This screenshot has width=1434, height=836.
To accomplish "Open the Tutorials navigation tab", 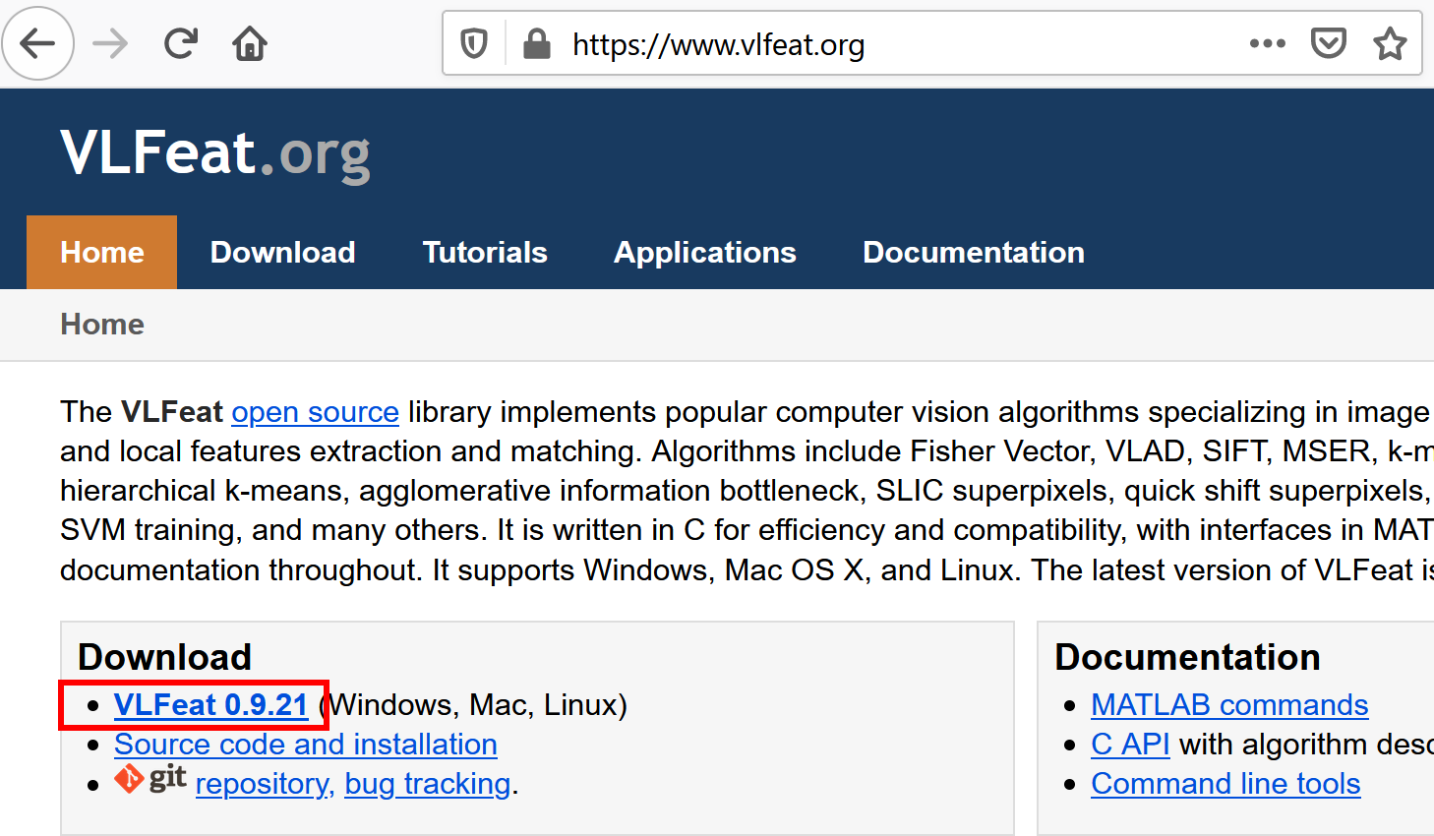I will [x=485, y=252].
